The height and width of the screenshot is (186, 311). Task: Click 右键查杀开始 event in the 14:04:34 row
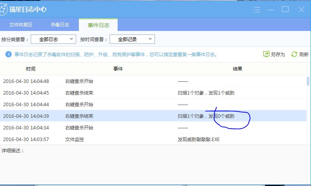79,127
